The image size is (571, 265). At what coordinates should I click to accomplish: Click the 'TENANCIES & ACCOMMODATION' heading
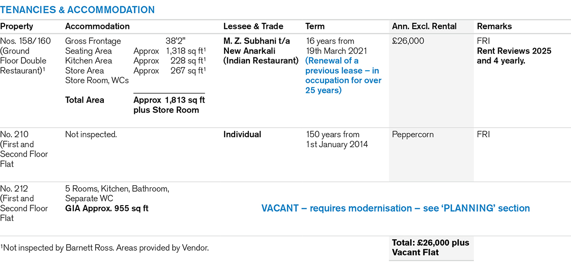(x=78, y=9)
